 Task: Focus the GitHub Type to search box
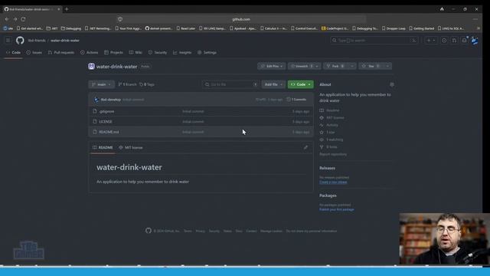374,41
